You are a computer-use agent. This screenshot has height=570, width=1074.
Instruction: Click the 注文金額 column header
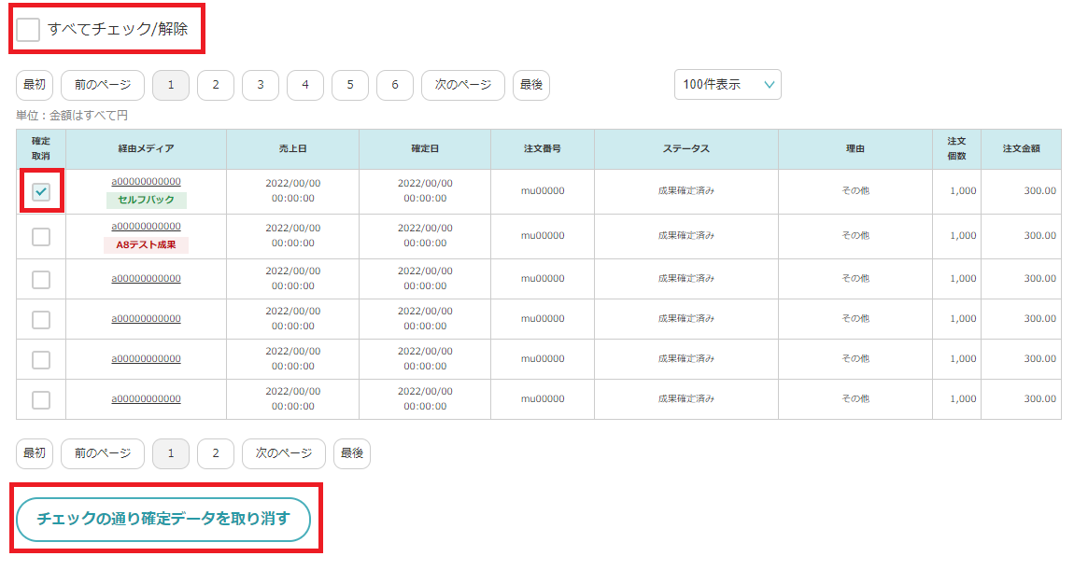(1021, 149)
